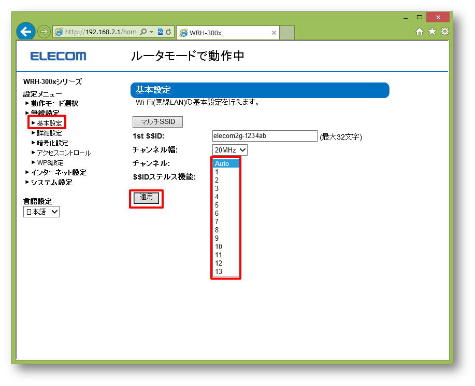Select channel 3 in the list

coord(226,188)
